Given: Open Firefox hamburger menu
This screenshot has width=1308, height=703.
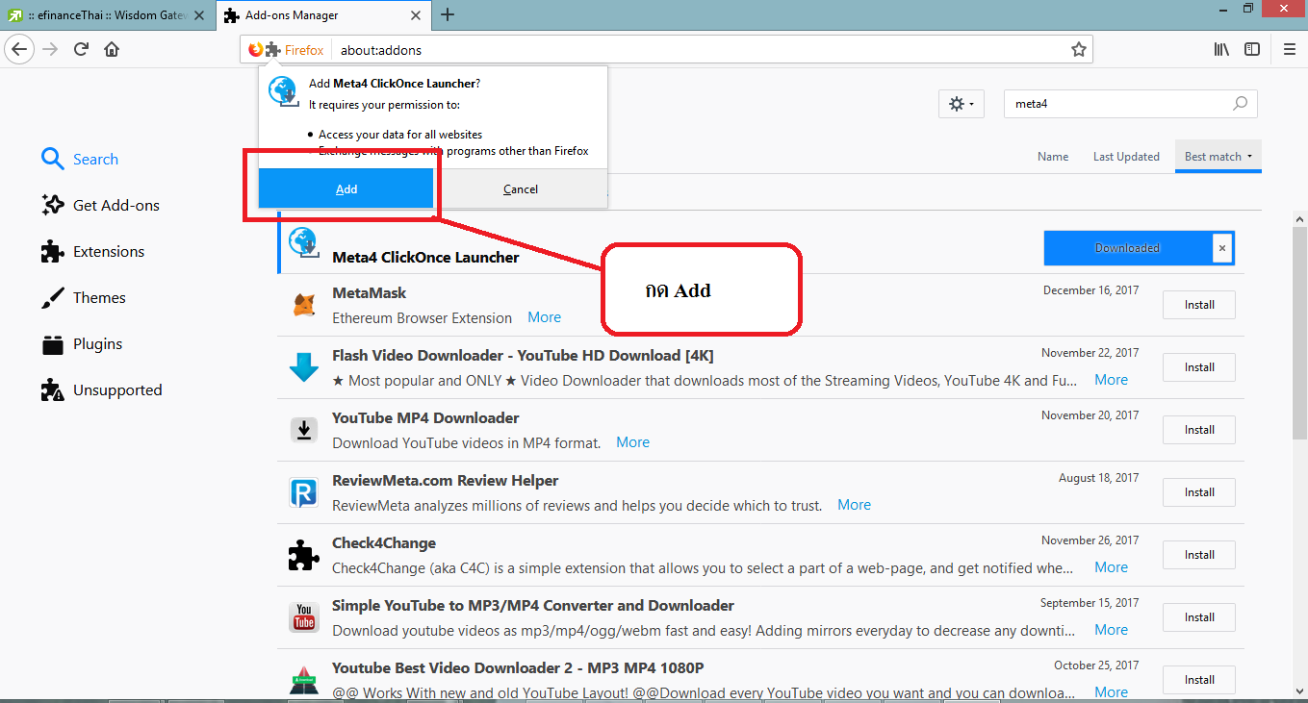Looking at the screenshot, I should [x=1289, y=49].
